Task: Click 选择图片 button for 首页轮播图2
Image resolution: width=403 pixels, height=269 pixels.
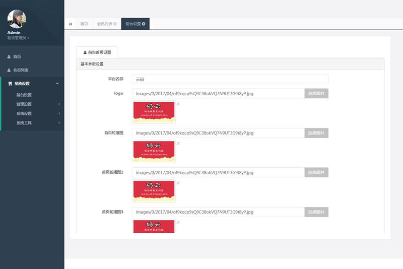Action: pyautogui.click(x=316, y=172)
